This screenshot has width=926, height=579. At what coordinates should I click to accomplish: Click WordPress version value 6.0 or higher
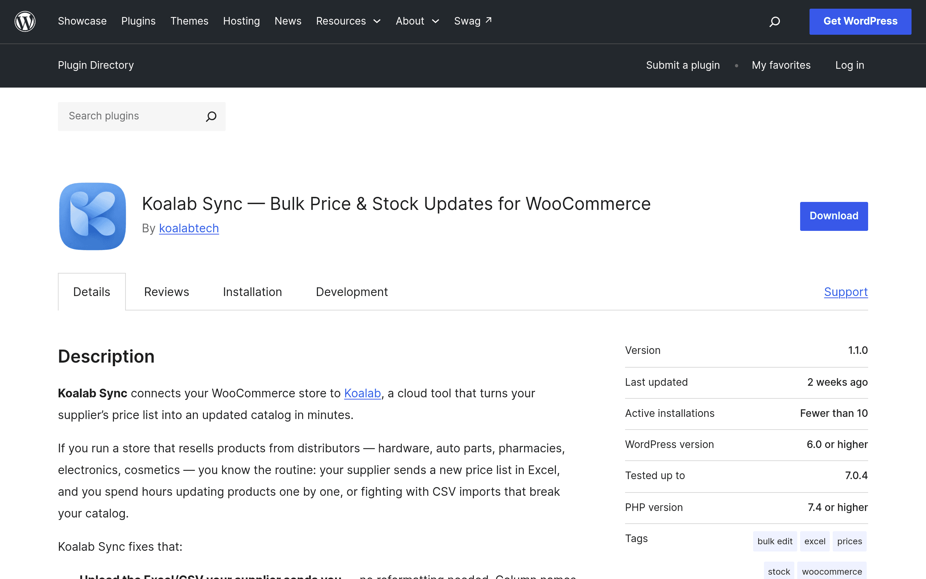[837, 444]
